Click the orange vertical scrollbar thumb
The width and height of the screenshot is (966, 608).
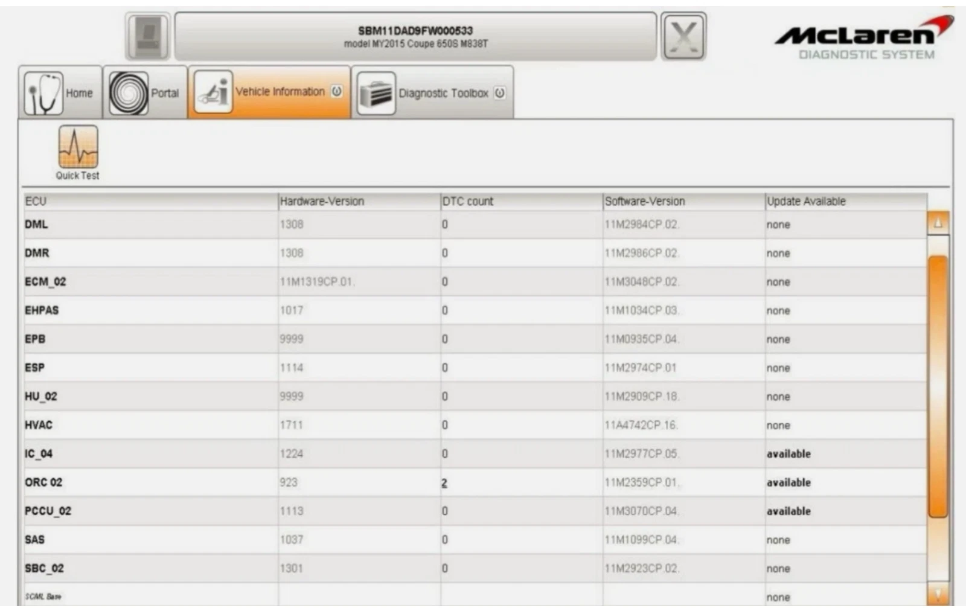pos(938,386)
